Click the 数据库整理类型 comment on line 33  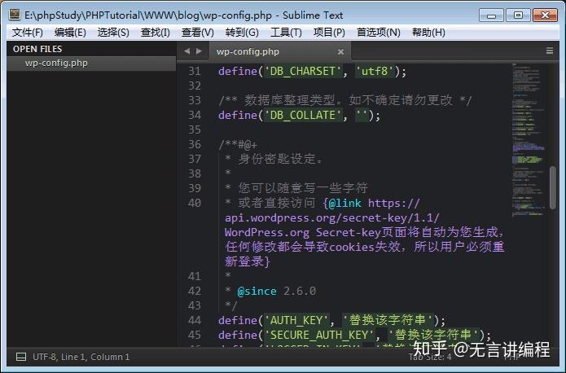290,100
